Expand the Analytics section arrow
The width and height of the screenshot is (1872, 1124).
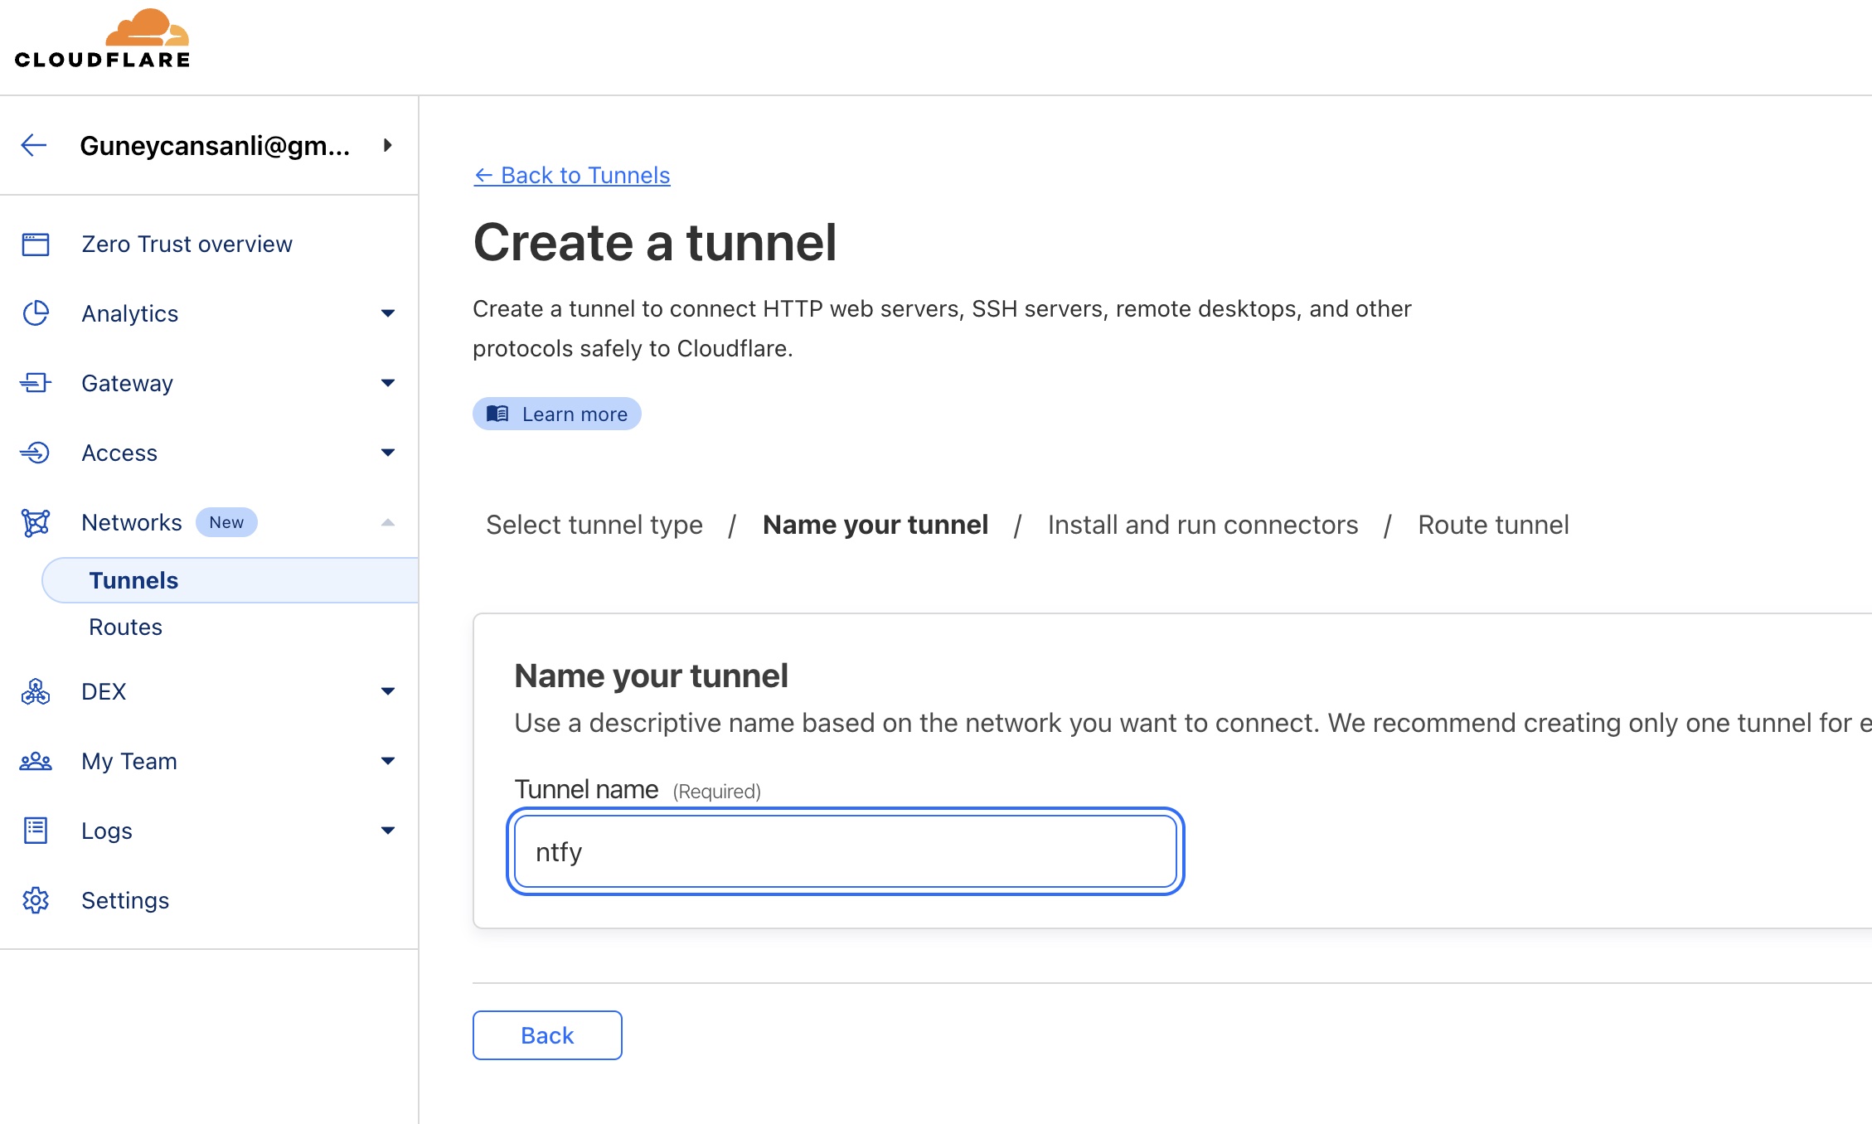point(387,313)
